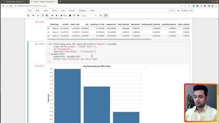Cut selected cells with scissors icon
The image size is (219, 123).
[x=38, y=16]
